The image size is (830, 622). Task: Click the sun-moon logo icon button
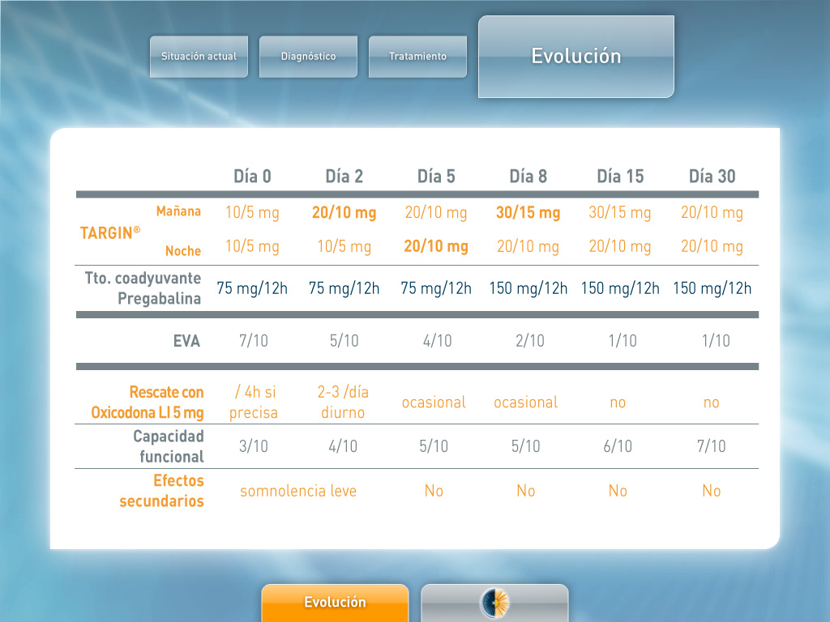click(x=494, y=603)
